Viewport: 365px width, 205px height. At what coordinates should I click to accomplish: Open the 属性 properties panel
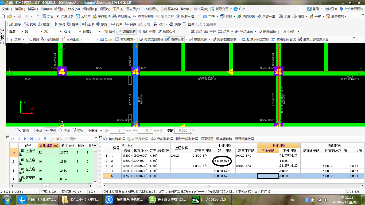coord(110,31)
